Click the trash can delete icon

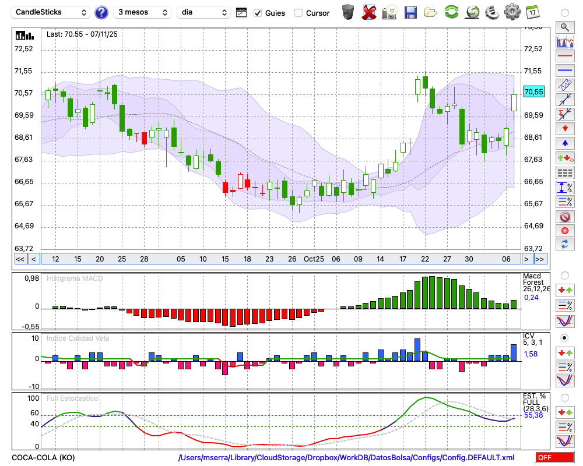coord(348,12)
